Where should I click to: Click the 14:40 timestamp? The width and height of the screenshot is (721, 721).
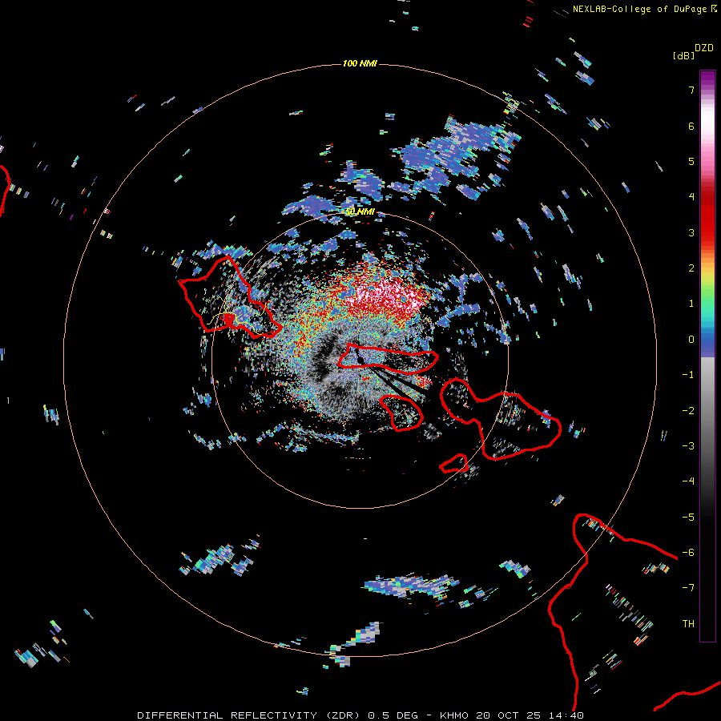coord(568,715)
